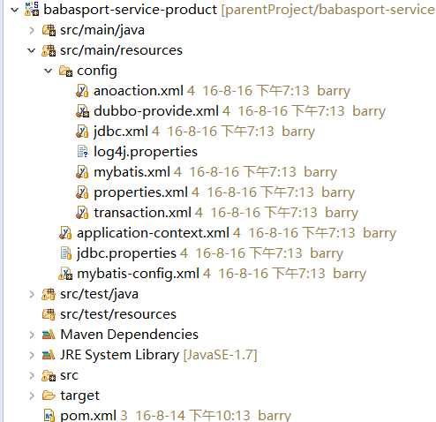The height and width of the screenshot is (422, 436).
Task: Expand the src/test/java folder
Action: coord(32,294)
